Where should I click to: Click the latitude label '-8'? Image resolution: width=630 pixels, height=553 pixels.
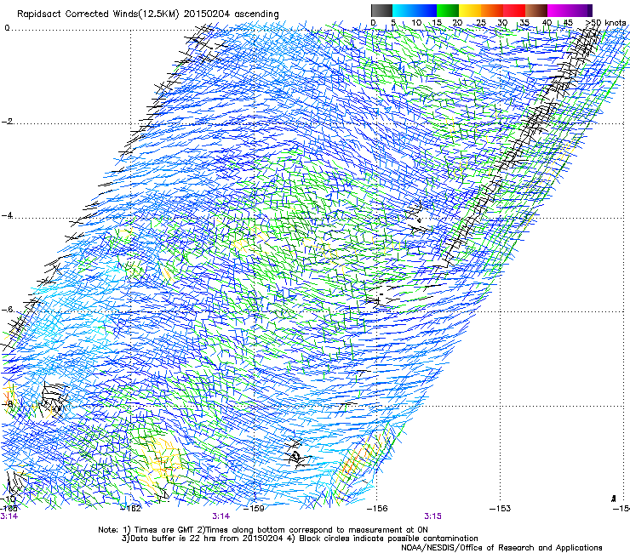[x=8, y=403]
